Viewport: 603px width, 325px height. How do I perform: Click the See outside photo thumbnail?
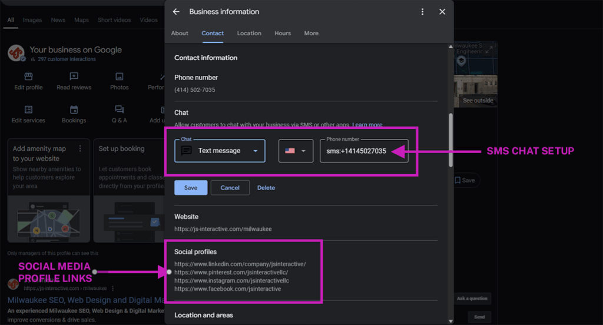pyautogui.click(x=476, y=91)
